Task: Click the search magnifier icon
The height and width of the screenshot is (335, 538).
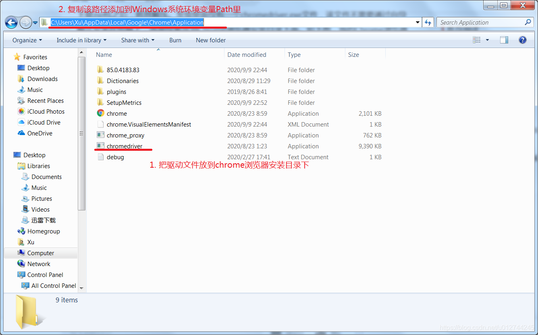Action: (528, 22)
